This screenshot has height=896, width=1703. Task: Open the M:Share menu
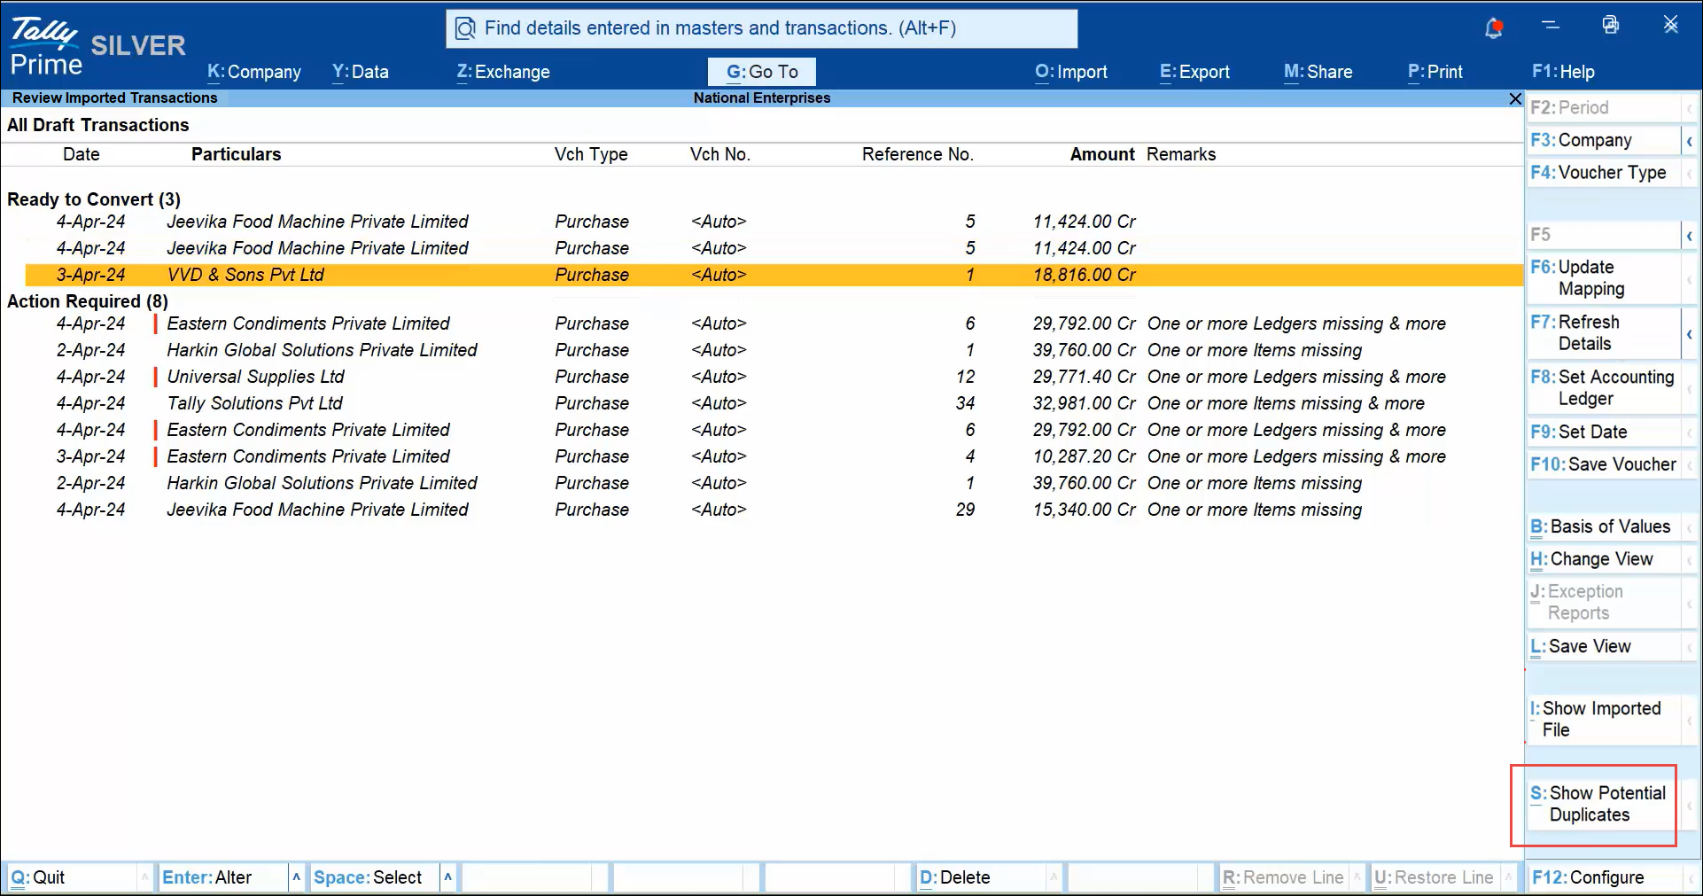(x=1318, y=72)
